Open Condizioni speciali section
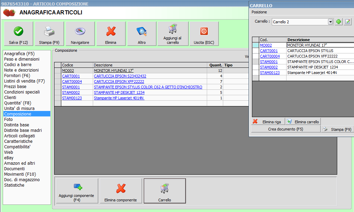This screenshot has width=354, height=212. pos(22,92)
